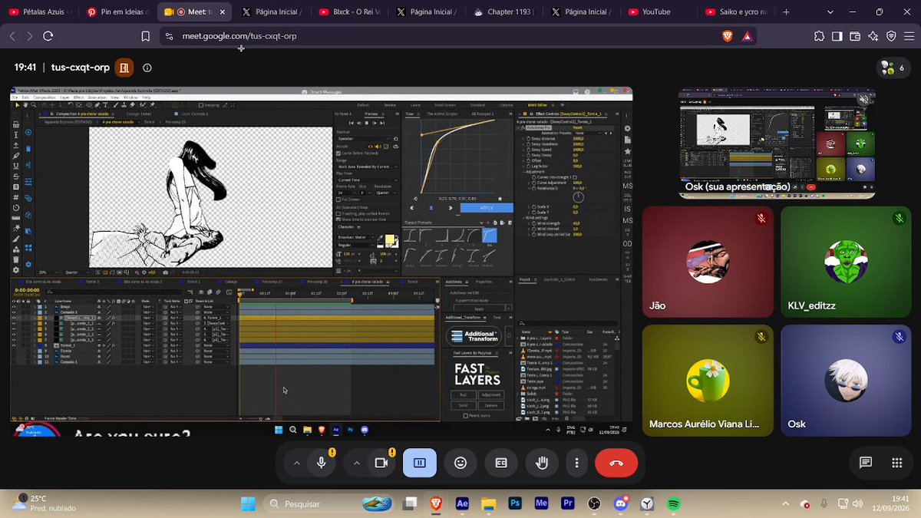The image size is (921, 518).
Task: Switch to the Pétalas Azuis tab
Action: coord(38,12)
